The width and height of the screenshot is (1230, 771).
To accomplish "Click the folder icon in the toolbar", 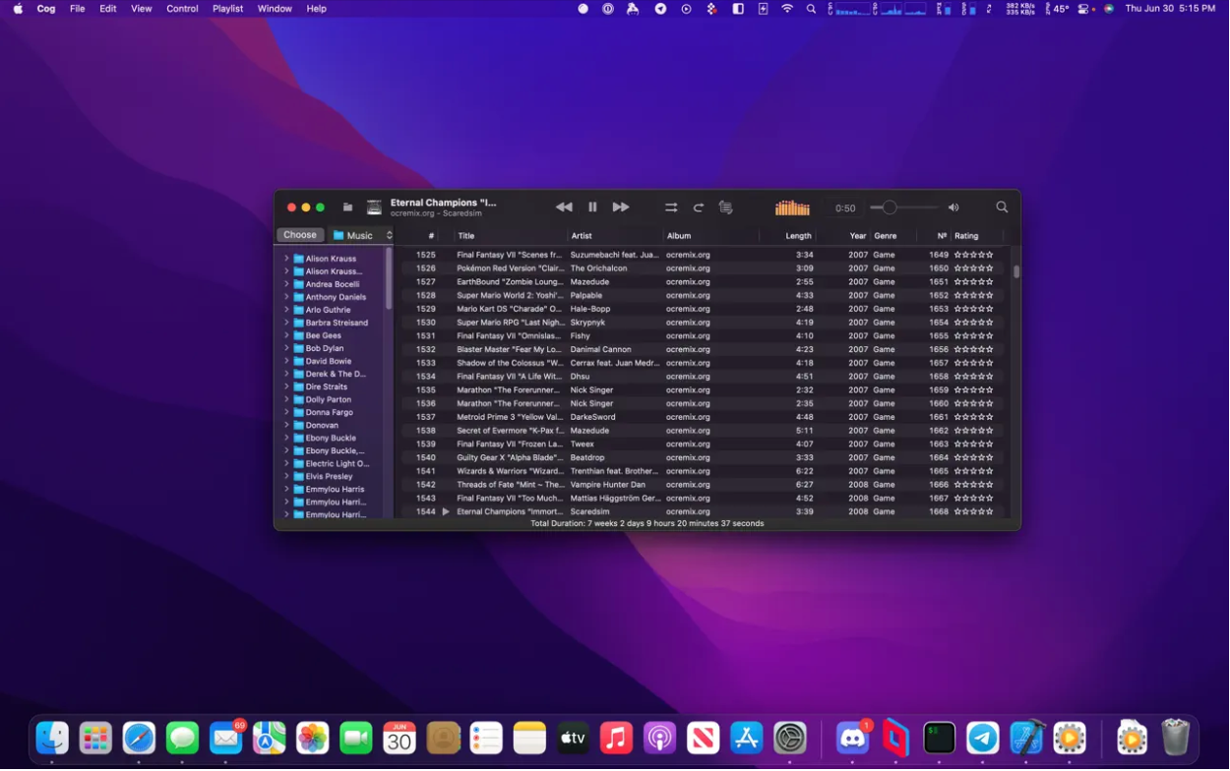I will 347,208.
